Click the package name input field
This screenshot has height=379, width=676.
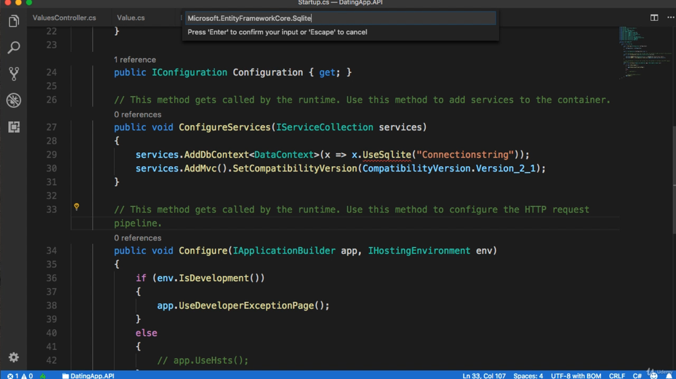tap(341, 18)
